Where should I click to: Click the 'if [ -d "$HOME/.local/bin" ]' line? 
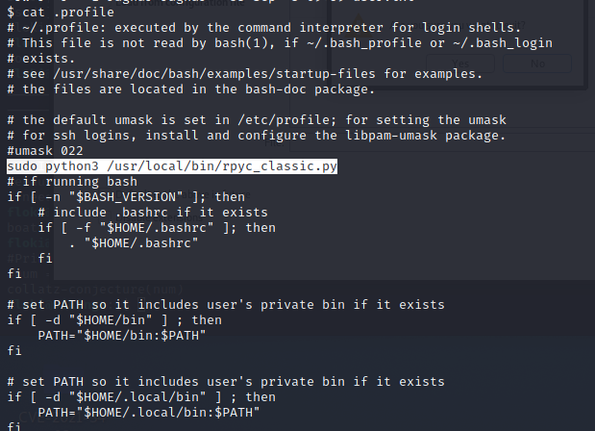pos(141,397)
